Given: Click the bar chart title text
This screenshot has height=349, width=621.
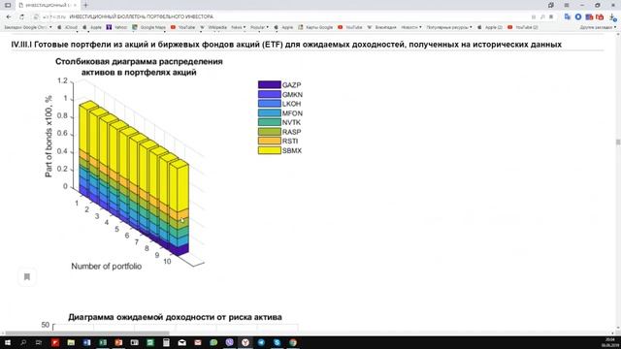Looking at the screenshot, I should 139,67.
